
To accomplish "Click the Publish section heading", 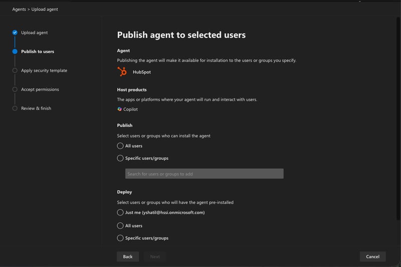I will click(125, 125).
